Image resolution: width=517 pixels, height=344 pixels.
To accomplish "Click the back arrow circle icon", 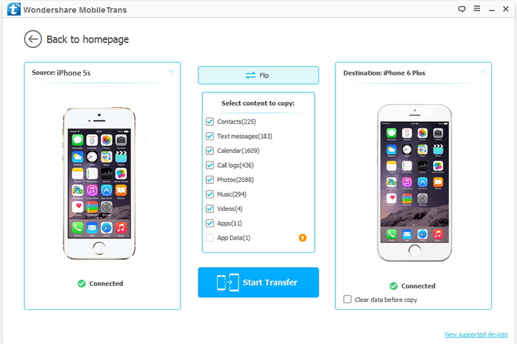I will coord(33,39).
